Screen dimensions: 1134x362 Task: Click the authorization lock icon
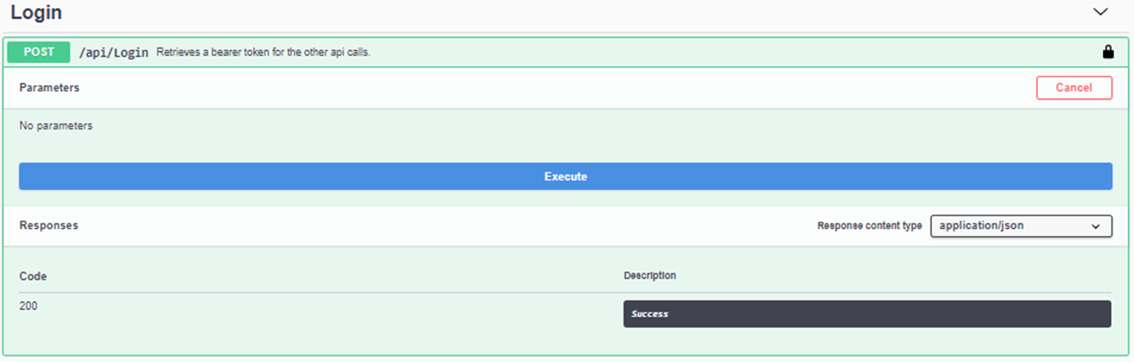pos(1108,52)
